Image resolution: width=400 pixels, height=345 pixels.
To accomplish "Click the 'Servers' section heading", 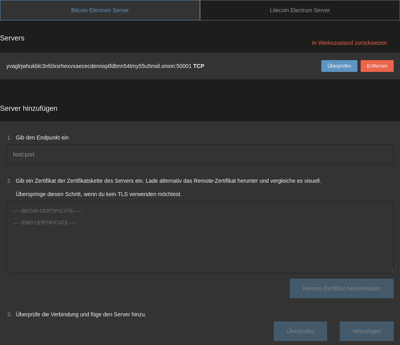I will click(x=12, y=38).
